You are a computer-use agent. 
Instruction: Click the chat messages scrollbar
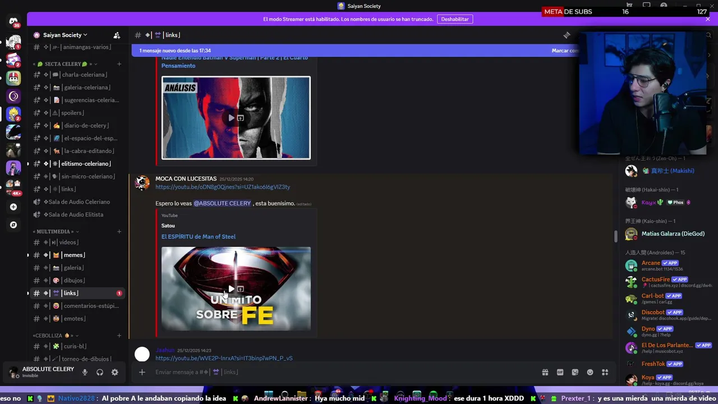point(615,236)
